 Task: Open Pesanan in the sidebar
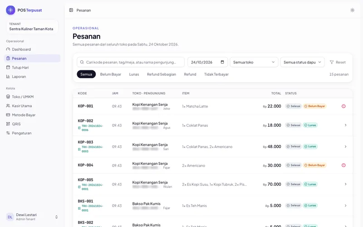point(32,59)
